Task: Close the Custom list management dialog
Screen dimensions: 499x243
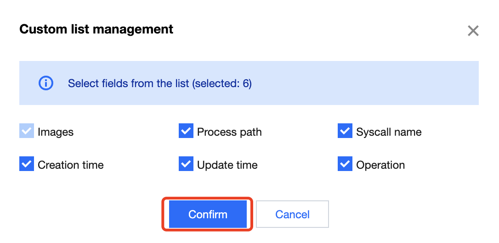Action: [x=473, y=31]
